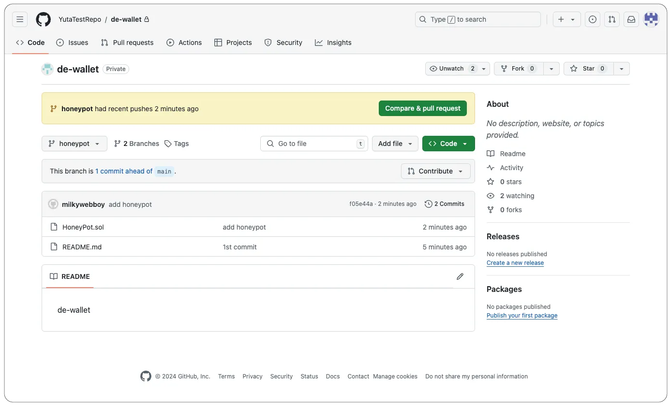Open the green Code dropdown
The height and width of the screenshot is (406, 670).
pyautogui.click(x=448, y=144)
